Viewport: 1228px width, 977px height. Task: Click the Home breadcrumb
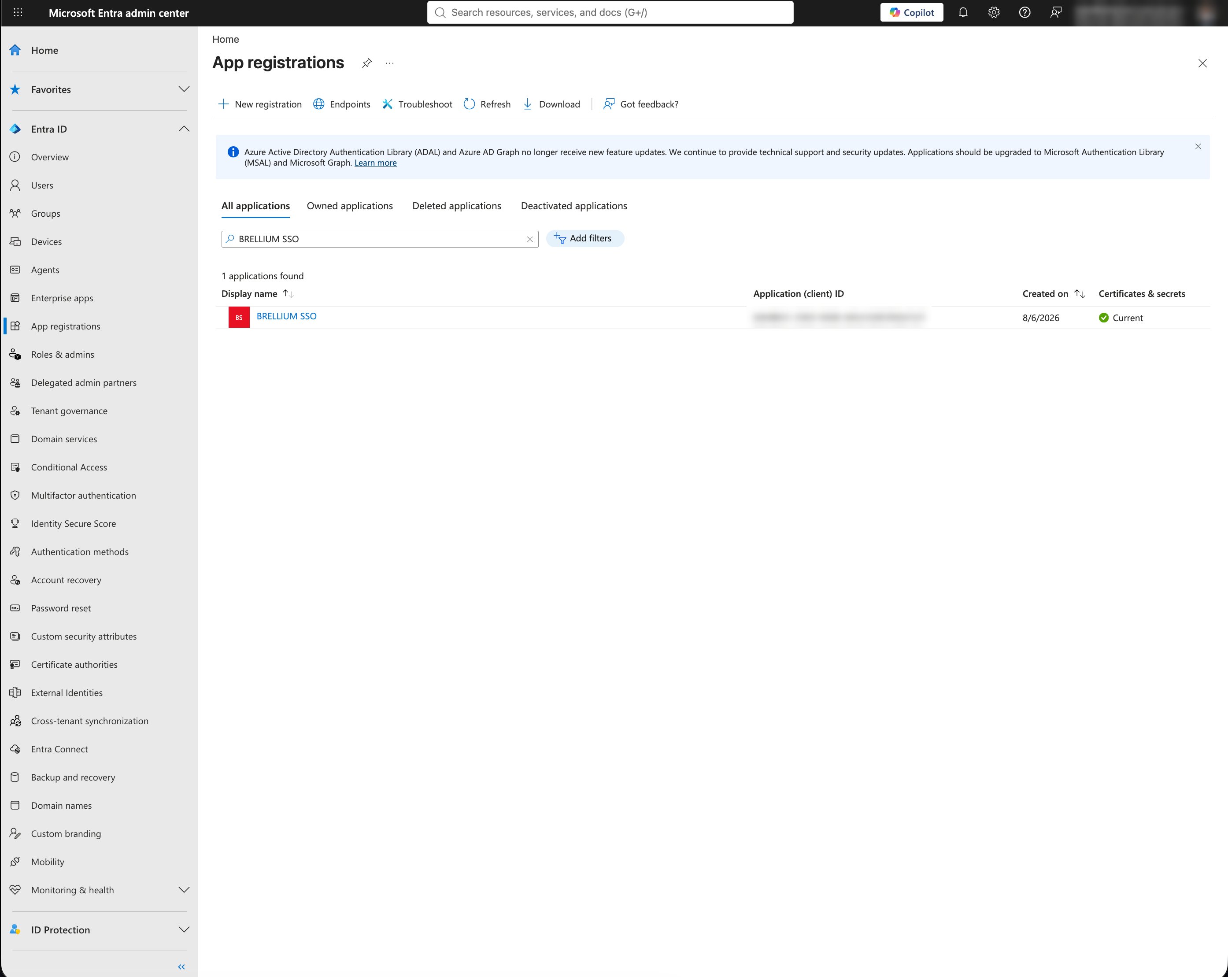(226, 39)
